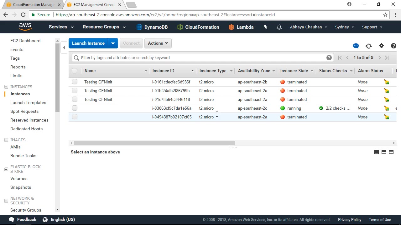This screenshot has height=225, width=401.
Task: Hide the left navigation pane
Action: coord(64,47)
